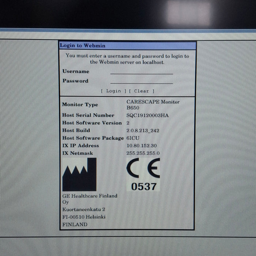Click the 'Host Software Version' label
Viewport: 256px width, 256px height.
click(92, 123)
